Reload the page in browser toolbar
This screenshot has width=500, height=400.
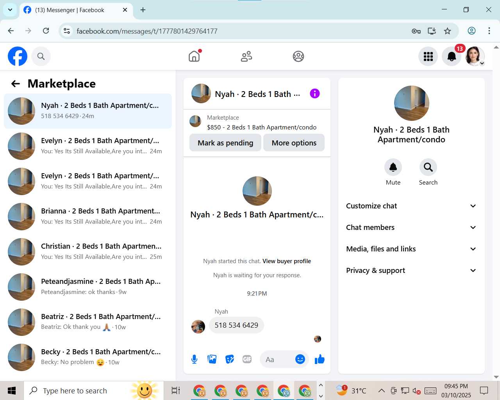point(46,31)
